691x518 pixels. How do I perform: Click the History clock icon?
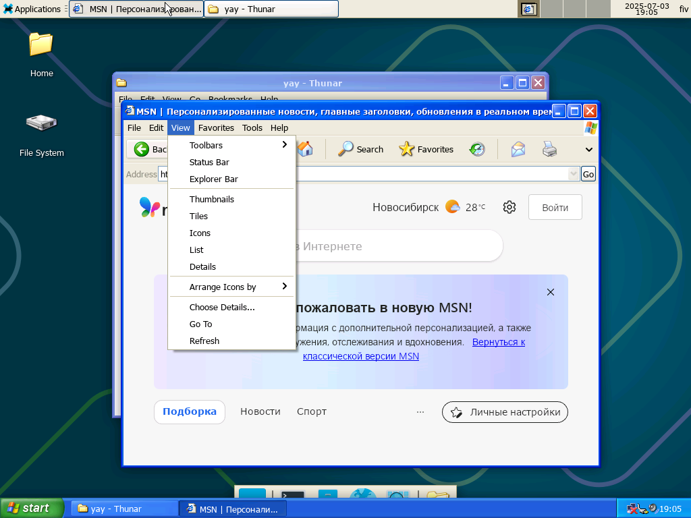point(477,149)
